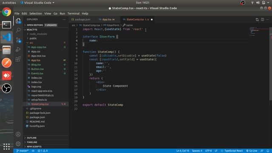Open Events.tsx in the file tree
Screen dimensions: 272x153
tap(46, 74)
